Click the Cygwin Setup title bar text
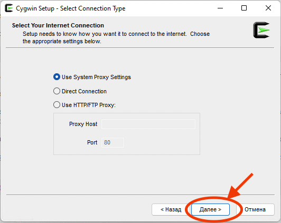The image size is (281, 223). (x=71, y=8)
